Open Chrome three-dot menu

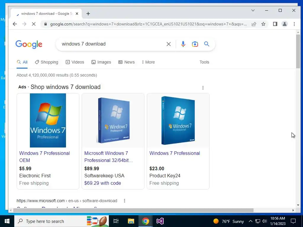(294, 24)
